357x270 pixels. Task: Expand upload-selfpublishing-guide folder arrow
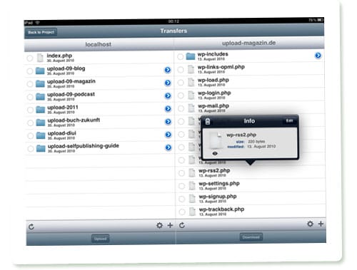tap(169, 147)
